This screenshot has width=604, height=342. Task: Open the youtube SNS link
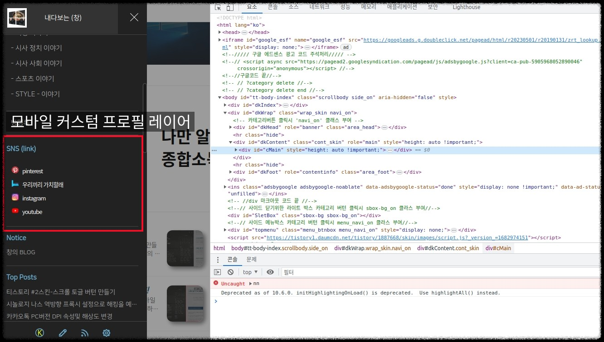(32, 212)
